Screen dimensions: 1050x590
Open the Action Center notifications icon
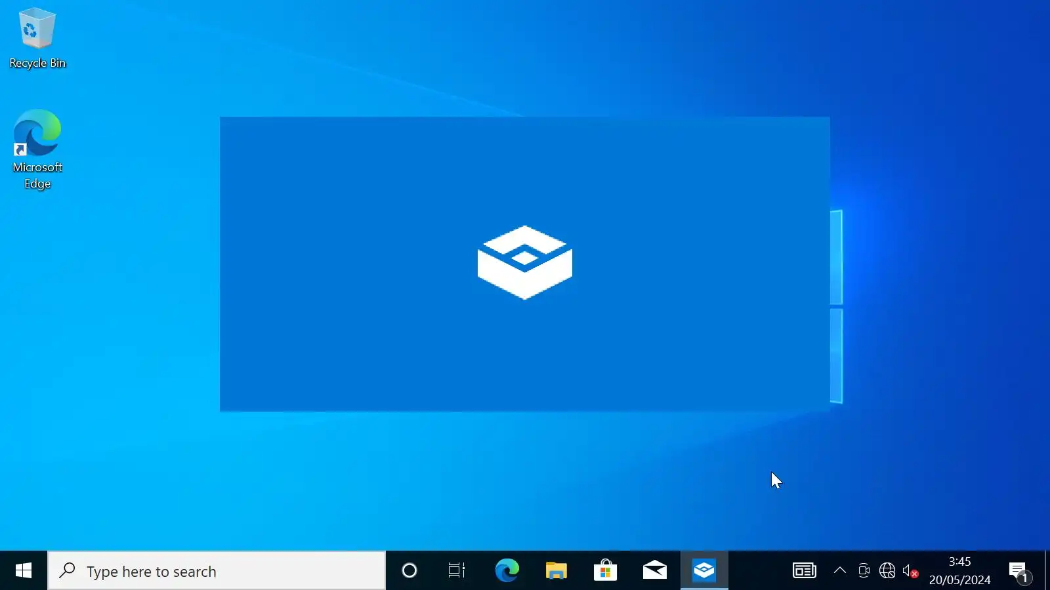pyautogui.click(x=1019, y=572)
